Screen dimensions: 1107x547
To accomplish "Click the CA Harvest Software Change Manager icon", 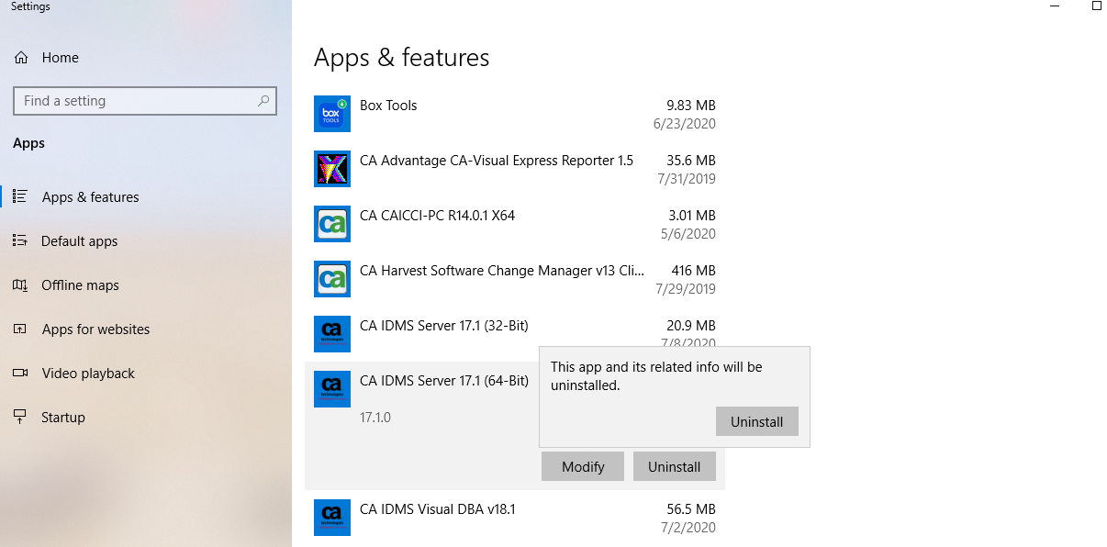I will (331, 279).
